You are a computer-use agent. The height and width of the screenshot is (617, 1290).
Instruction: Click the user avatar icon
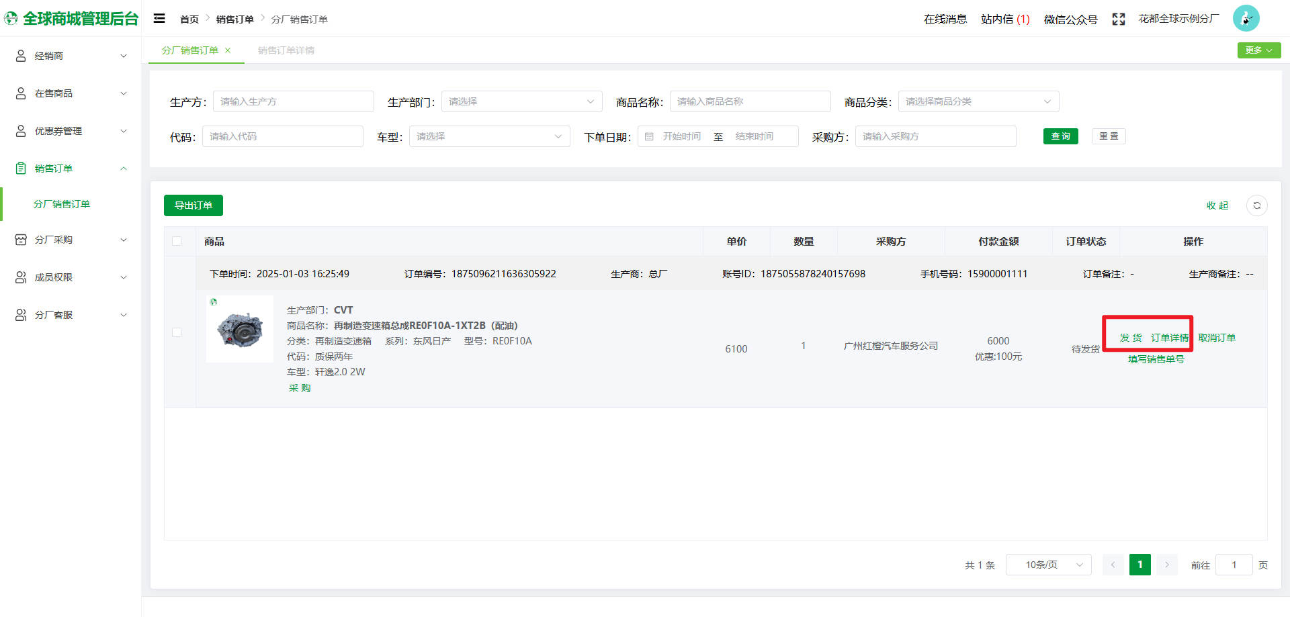coord(1246,19)
